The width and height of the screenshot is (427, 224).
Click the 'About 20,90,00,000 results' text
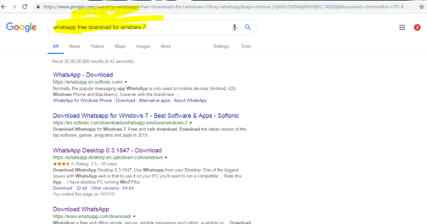click(x=93, y=61)
